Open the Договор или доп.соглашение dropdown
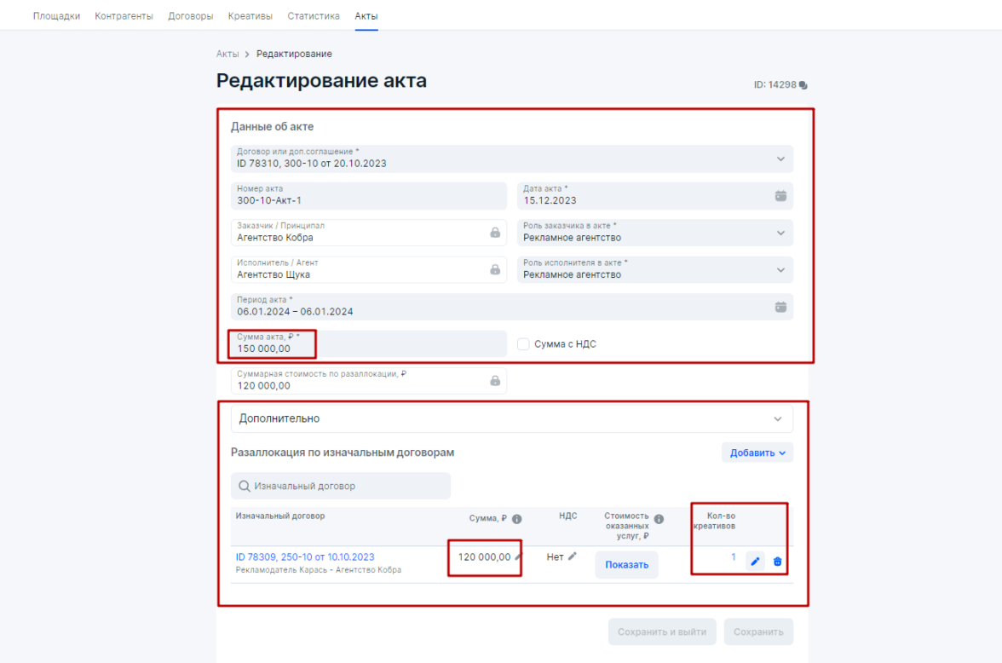This screenshot has height=663, width=1002. coord(780,159)
